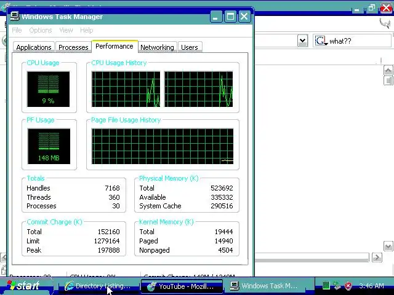Switch to YouTube - Mozilla taskbar button
The image size is (394, 295).
[x=182, y=286]
